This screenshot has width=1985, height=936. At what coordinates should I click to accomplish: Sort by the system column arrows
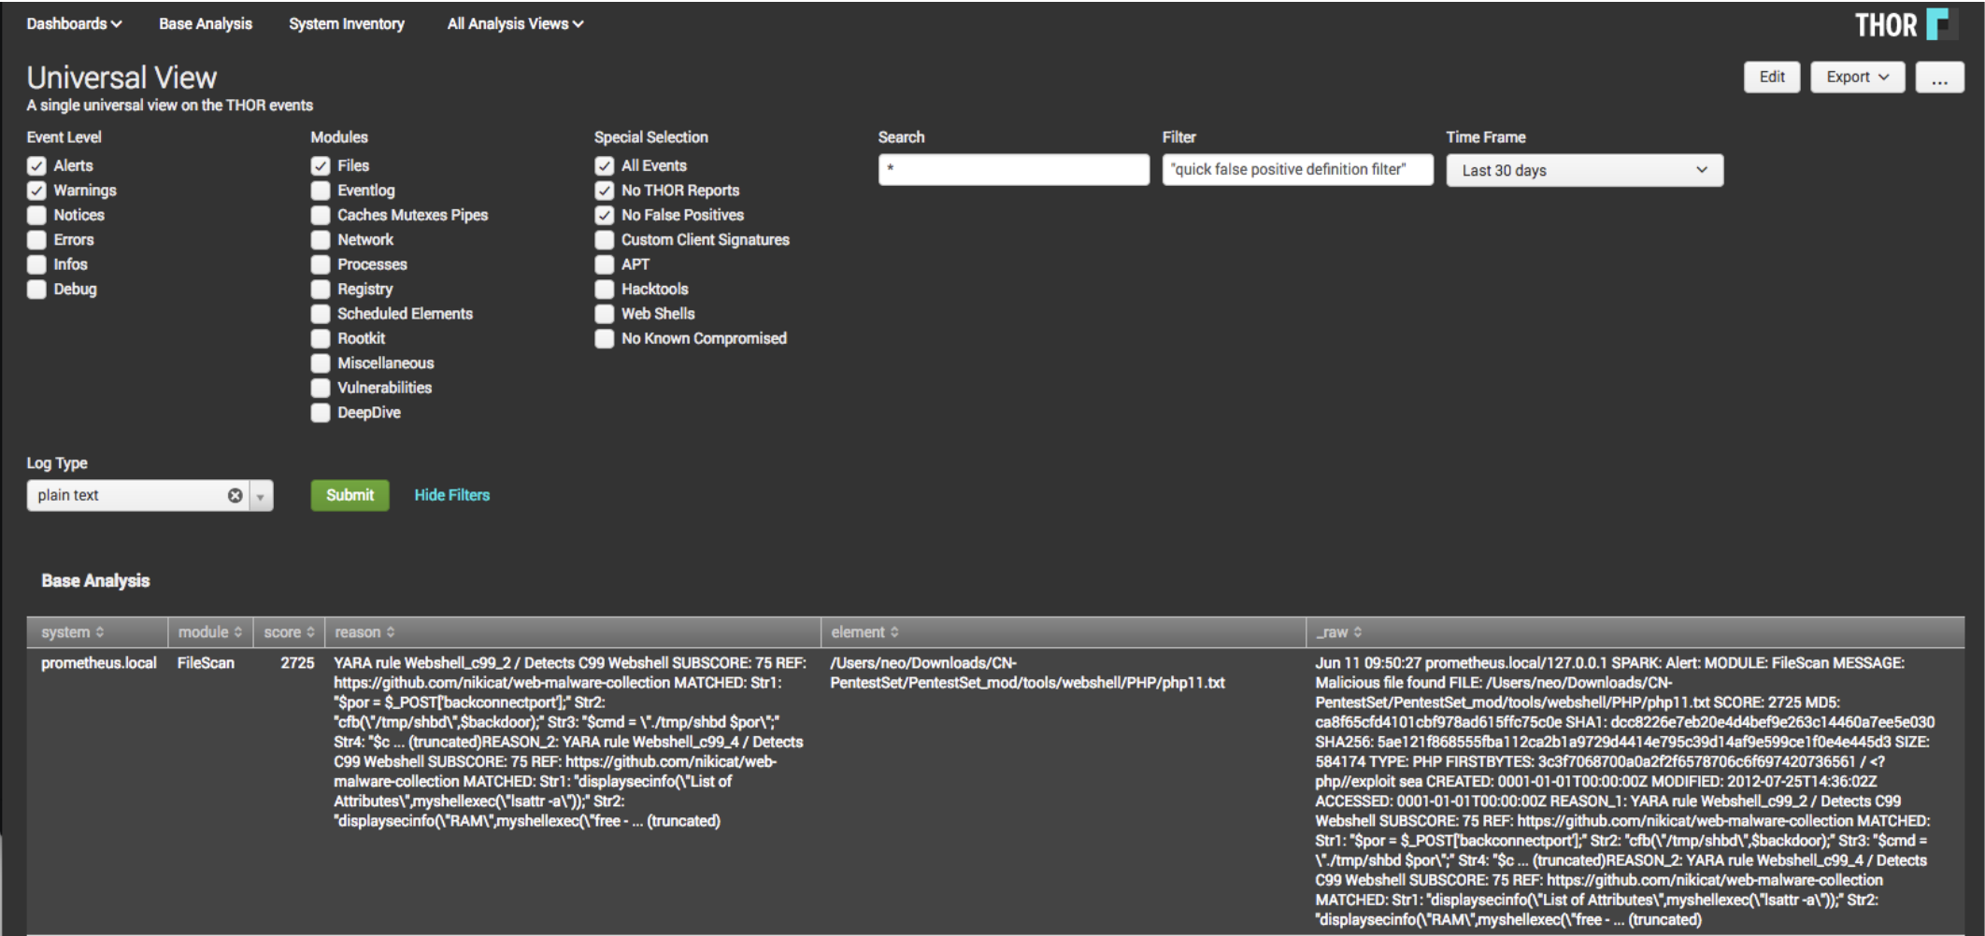[x=100, y=632]
